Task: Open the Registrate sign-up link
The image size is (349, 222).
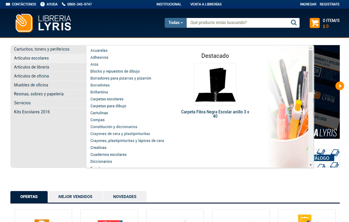Action: click(330, 4)
